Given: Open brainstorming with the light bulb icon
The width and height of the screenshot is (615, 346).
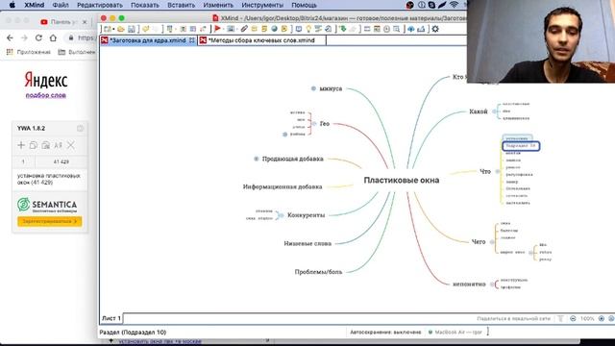Looking at the screenshot, I should pos(308,29).
